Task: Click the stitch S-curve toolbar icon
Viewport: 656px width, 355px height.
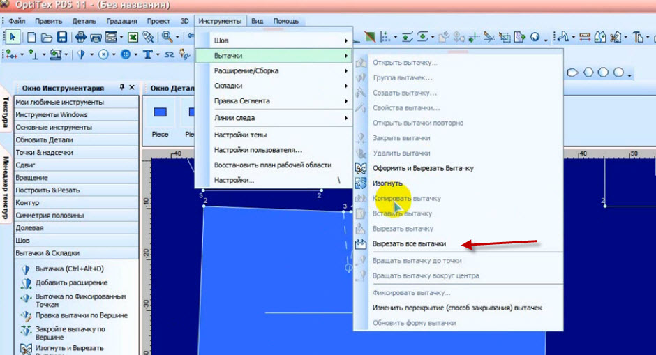Action: pyautogui.click(x=169, y=54)
